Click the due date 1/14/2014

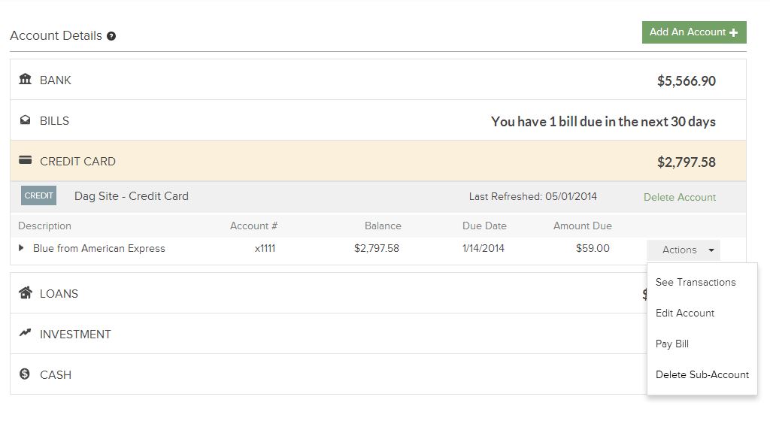tap(484, 248)
